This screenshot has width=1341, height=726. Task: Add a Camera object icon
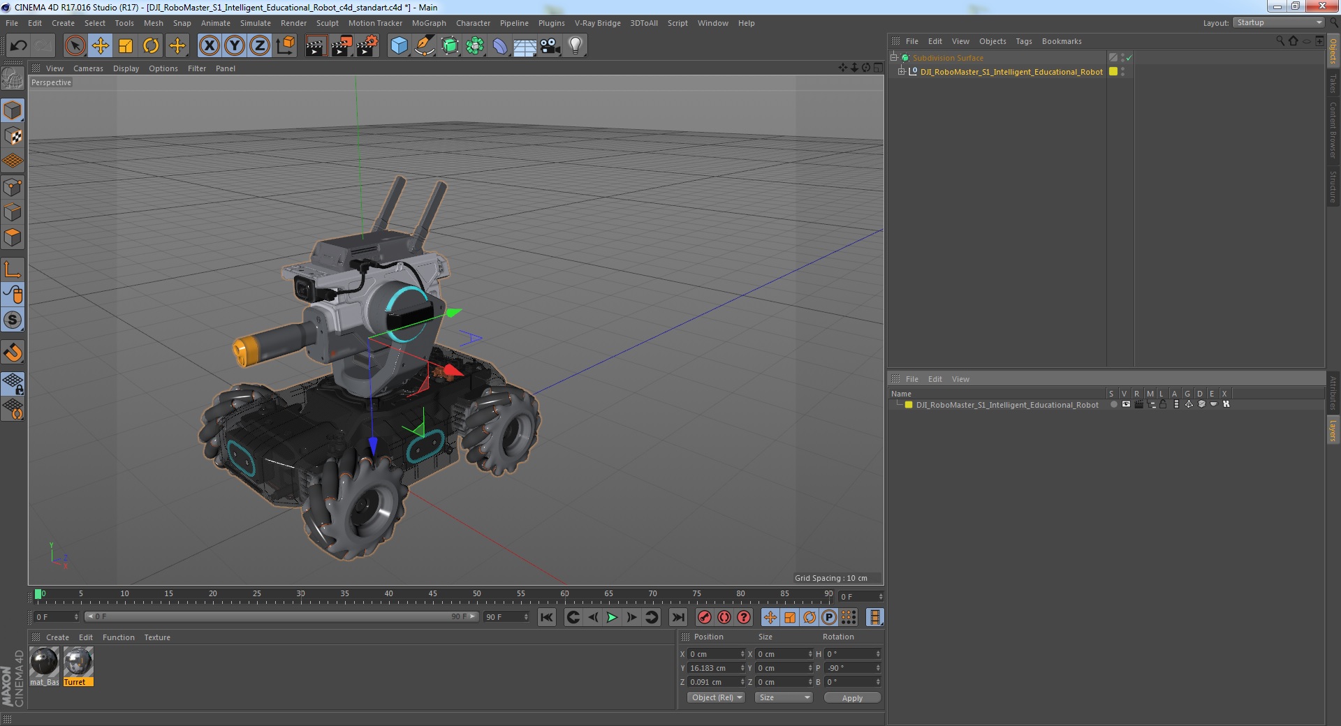coord(550,46)
